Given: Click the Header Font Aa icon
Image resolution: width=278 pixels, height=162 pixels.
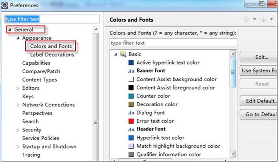Looking at the screenshot, I should click(131, 130).
